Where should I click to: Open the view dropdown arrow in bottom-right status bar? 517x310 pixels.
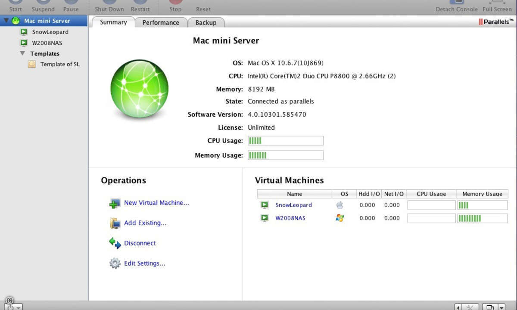click(x=501, y=307)
